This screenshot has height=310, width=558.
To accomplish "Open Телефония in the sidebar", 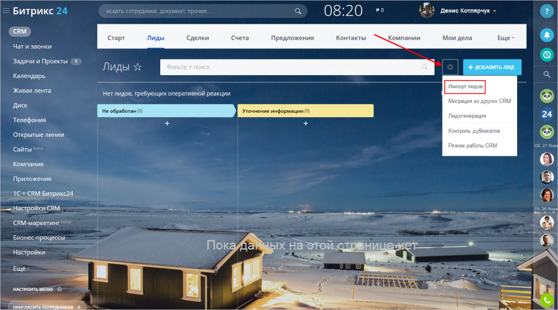I will coord(29,120).
